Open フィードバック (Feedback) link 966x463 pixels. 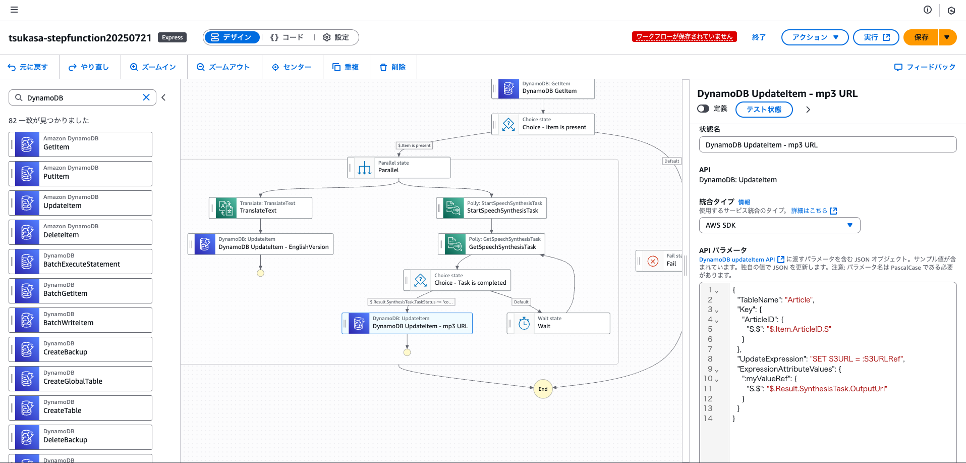tap(925, 67)
